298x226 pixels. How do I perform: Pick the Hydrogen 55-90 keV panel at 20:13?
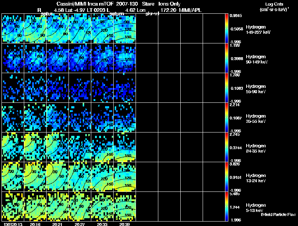(x=13, y=88)
